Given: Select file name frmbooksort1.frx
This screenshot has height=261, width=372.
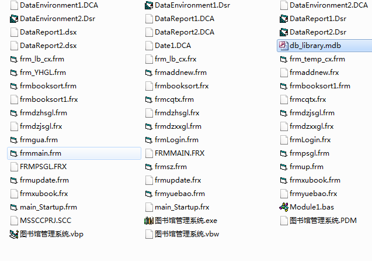Looking at the screenshot, I should click(49, 99).
